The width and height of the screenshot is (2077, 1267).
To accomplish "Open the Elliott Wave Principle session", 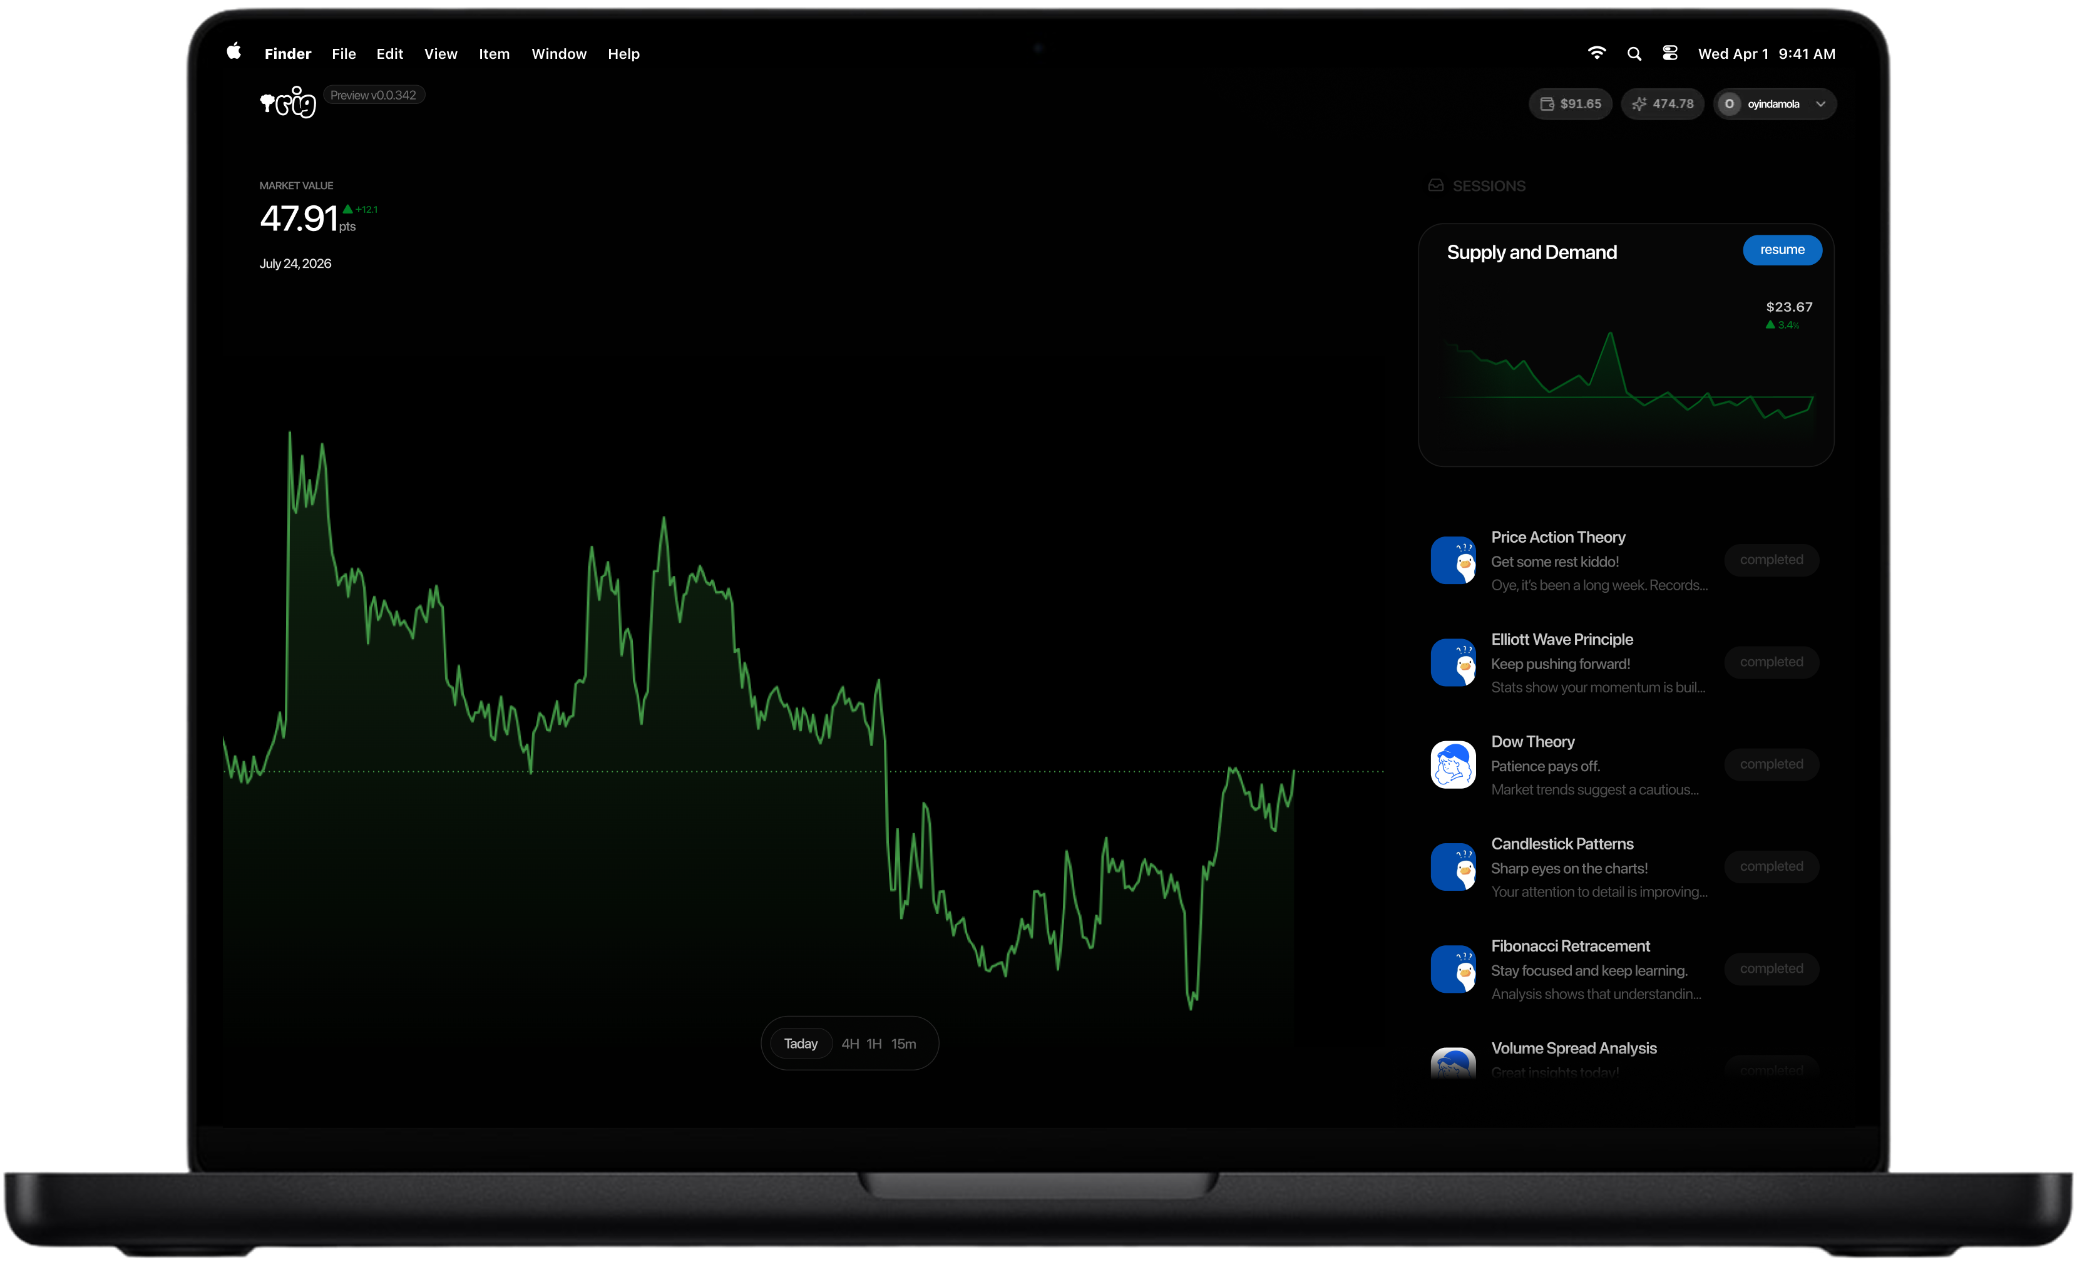I will (x=1624, y=662).
